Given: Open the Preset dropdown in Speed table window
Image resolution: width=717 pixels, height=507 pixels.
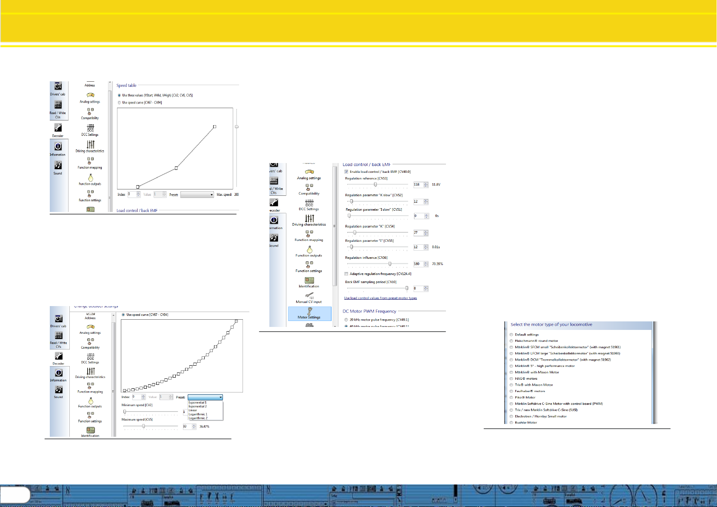Looking at the screenshot, I should click(x=197, y=195).
